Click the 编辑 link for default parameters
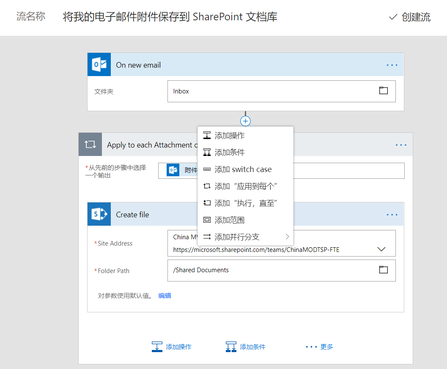Image resolution: width=447 pixels, height=369 pixels. 165,296
